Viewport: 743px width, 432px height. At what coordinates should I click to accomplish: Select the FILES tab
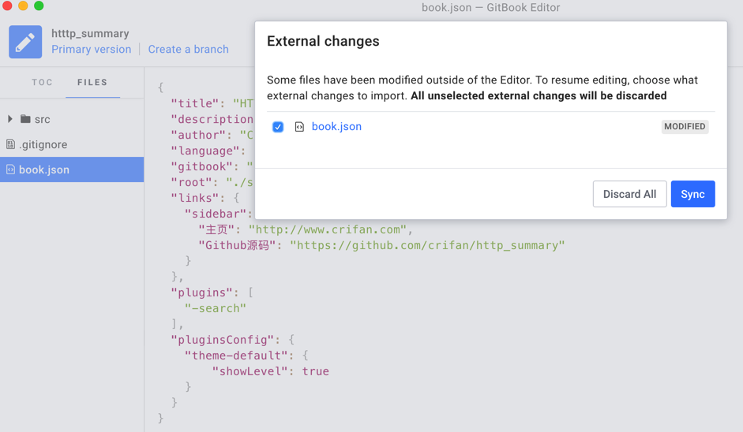92,82
